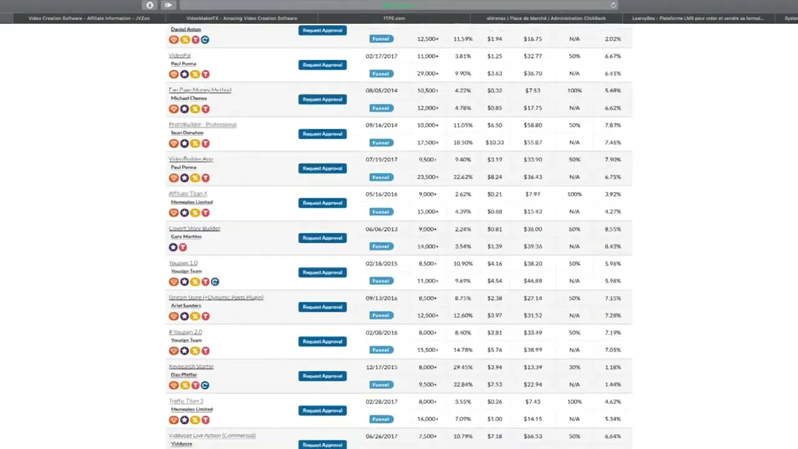This screenshot has width=798, height=449.
Task: Click the round extension icon left of the tab bar
Action: [x=150, y=5]
